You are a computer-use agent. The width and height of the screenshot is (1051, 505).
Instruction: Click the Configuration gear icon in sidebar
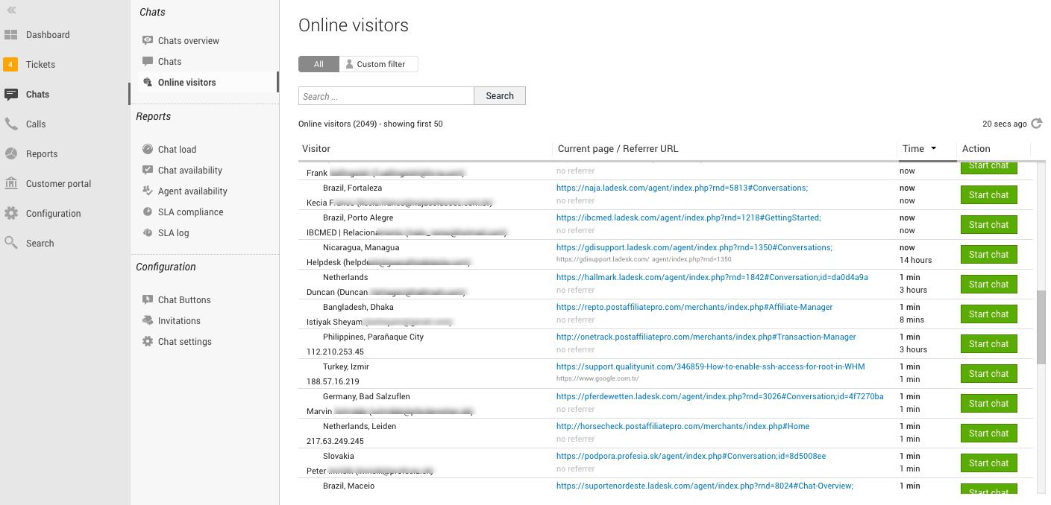point(10,214)
